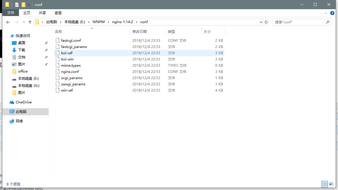338x190 pixels.
Task: Go back using the back arrow
Action: coord(8,22)
